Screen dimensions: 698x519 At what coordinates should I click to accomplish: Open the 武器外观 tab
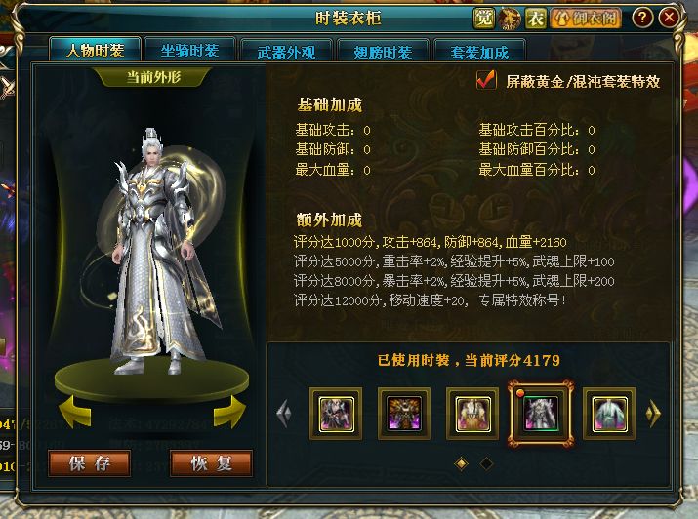click(286, 51)
